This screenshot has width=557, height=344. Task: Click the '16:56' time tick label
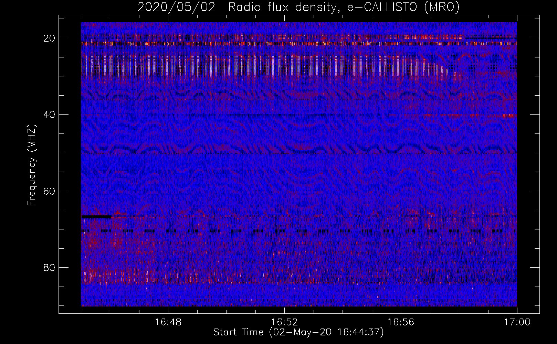coord(401,322)
